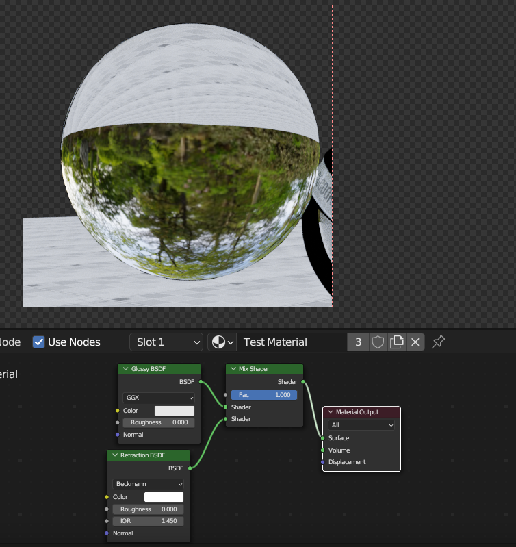Click the Mix Shader Fac slider
Image resolution: width=516 pixels, height=547 pixels.
[263, 395]
